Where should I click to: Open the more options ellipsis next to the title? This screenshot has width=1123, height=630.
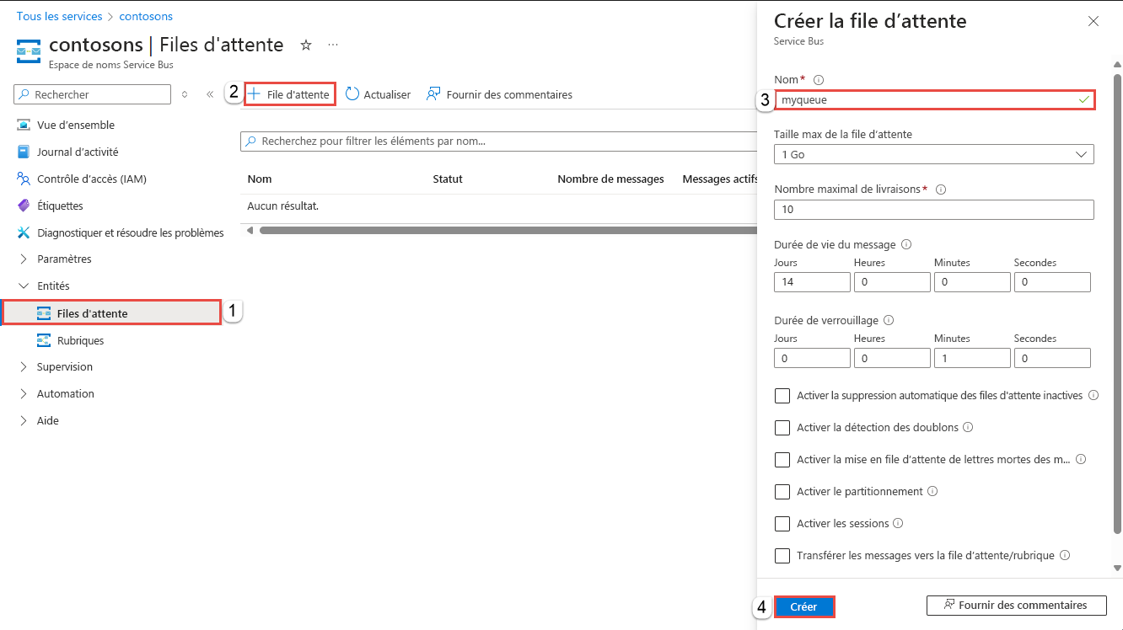[x=333, y=45]
